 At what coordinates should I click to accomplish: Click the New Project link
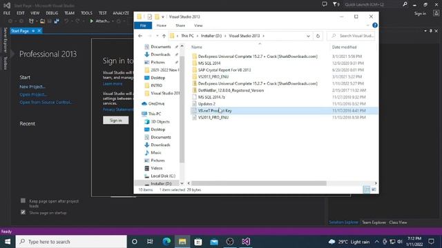click(x=32, y=87)
